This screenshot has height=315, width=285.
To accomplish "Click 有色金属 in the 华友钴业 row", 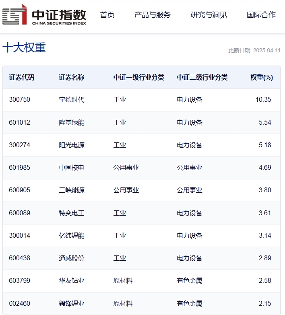I will point(190,280).
